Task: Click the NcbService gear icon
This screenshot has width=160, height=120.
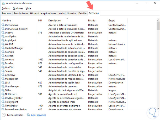Action: pyautogui.click(x=3, y=94)
